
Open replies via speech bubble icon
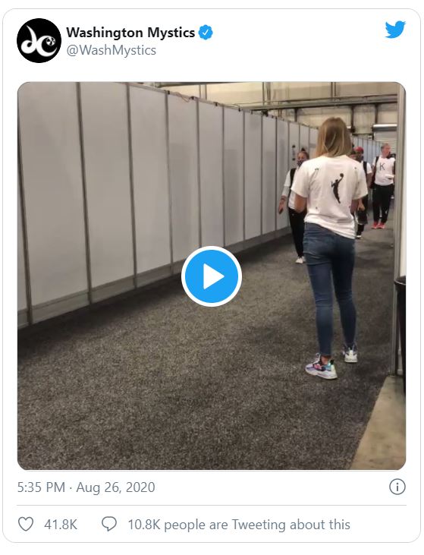click(x=109, y=524)
